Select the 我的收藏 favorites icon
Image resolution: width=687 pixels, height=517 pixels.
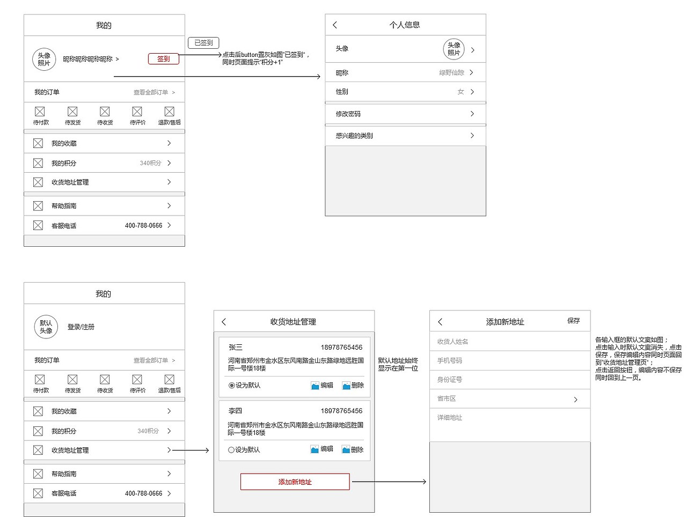point(38,143)
